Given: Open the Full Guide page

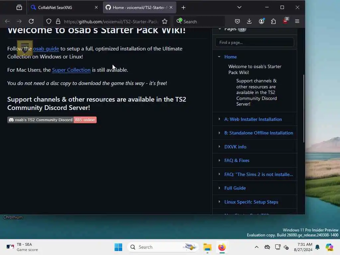Looking at the screenshot, I should (x=235, y=188).
